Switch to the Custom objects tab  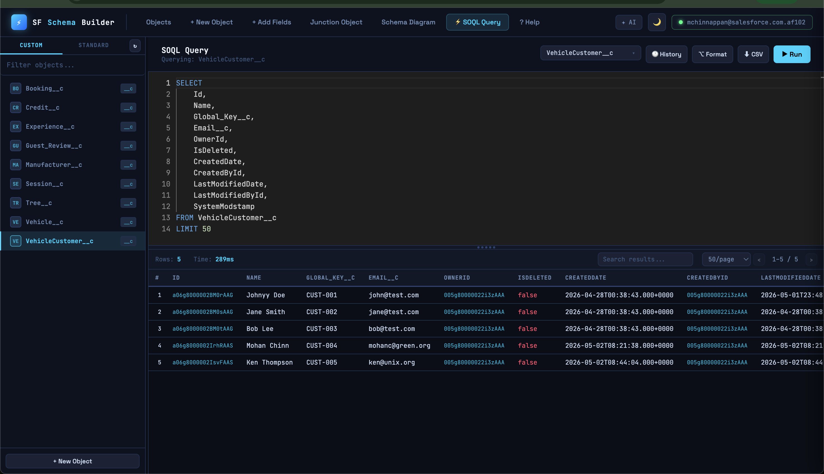(x=31, y=45)
